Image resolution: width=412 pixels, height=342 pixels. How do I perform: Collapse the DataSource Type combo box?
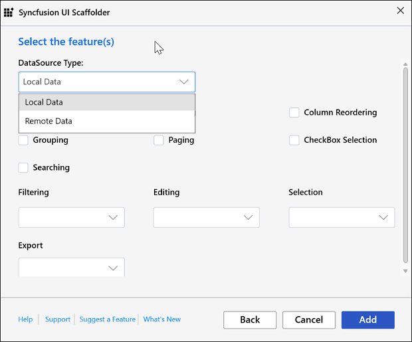click(184, 82)
